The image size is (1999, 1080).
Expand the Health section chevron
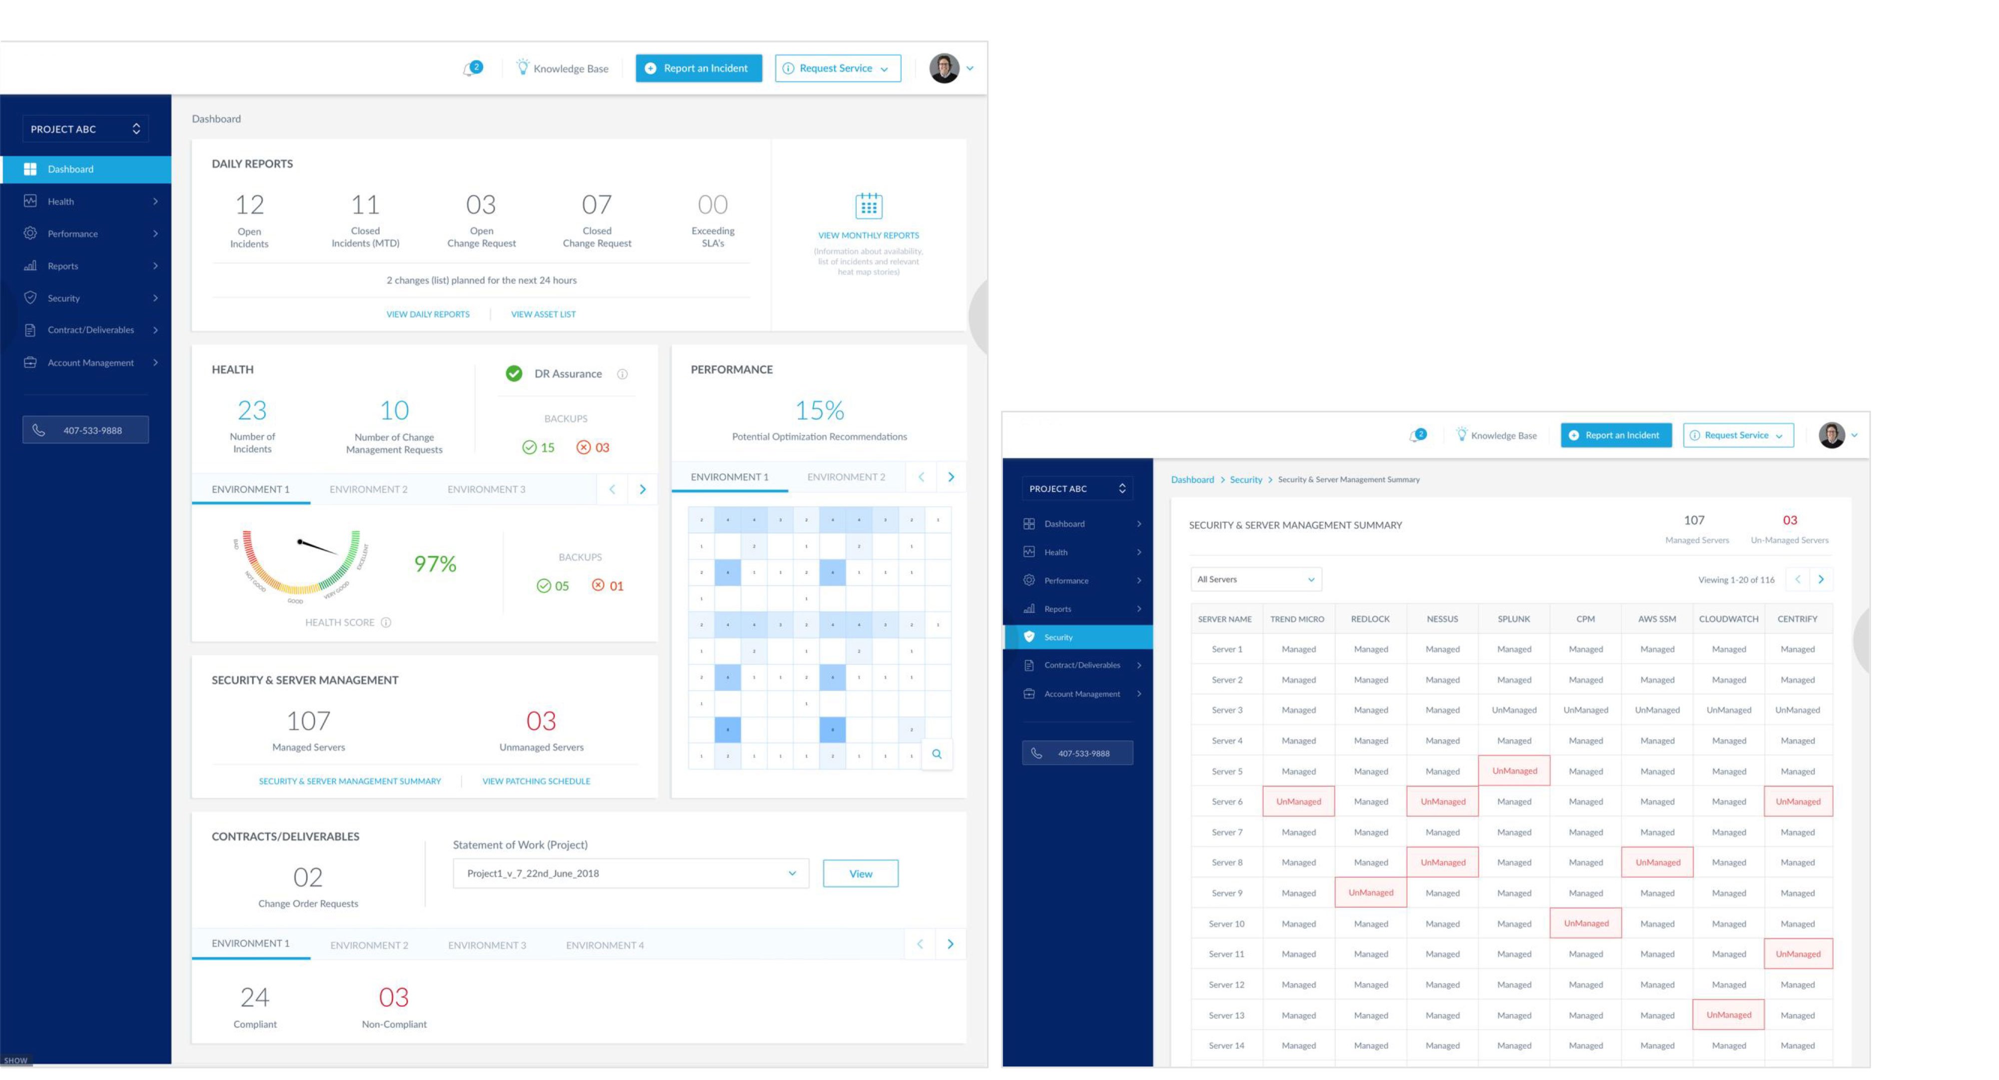[158, 201]
